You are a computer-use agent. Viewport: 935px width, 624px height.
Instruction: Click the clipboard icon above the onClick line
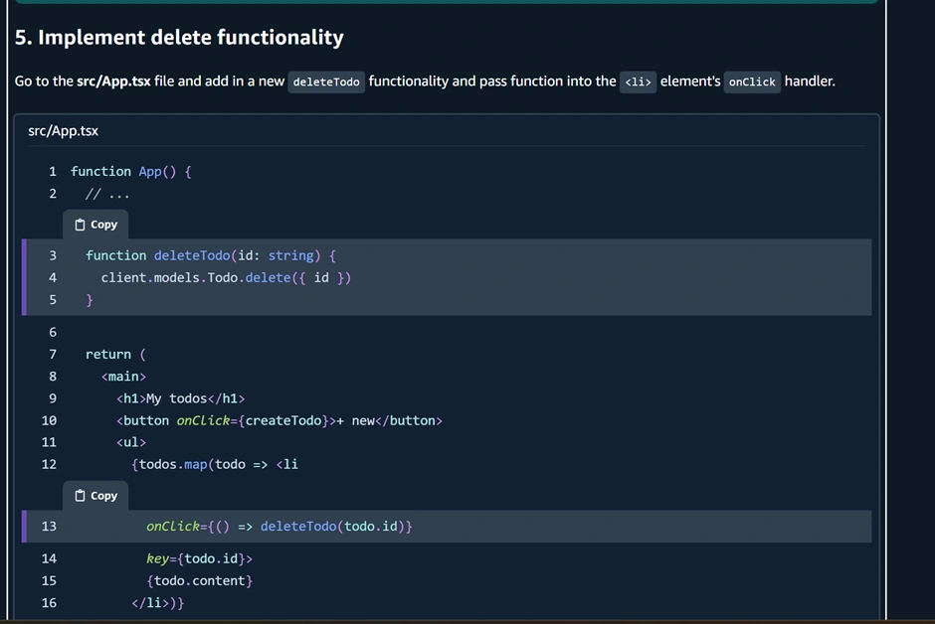(x=81, y=496)
